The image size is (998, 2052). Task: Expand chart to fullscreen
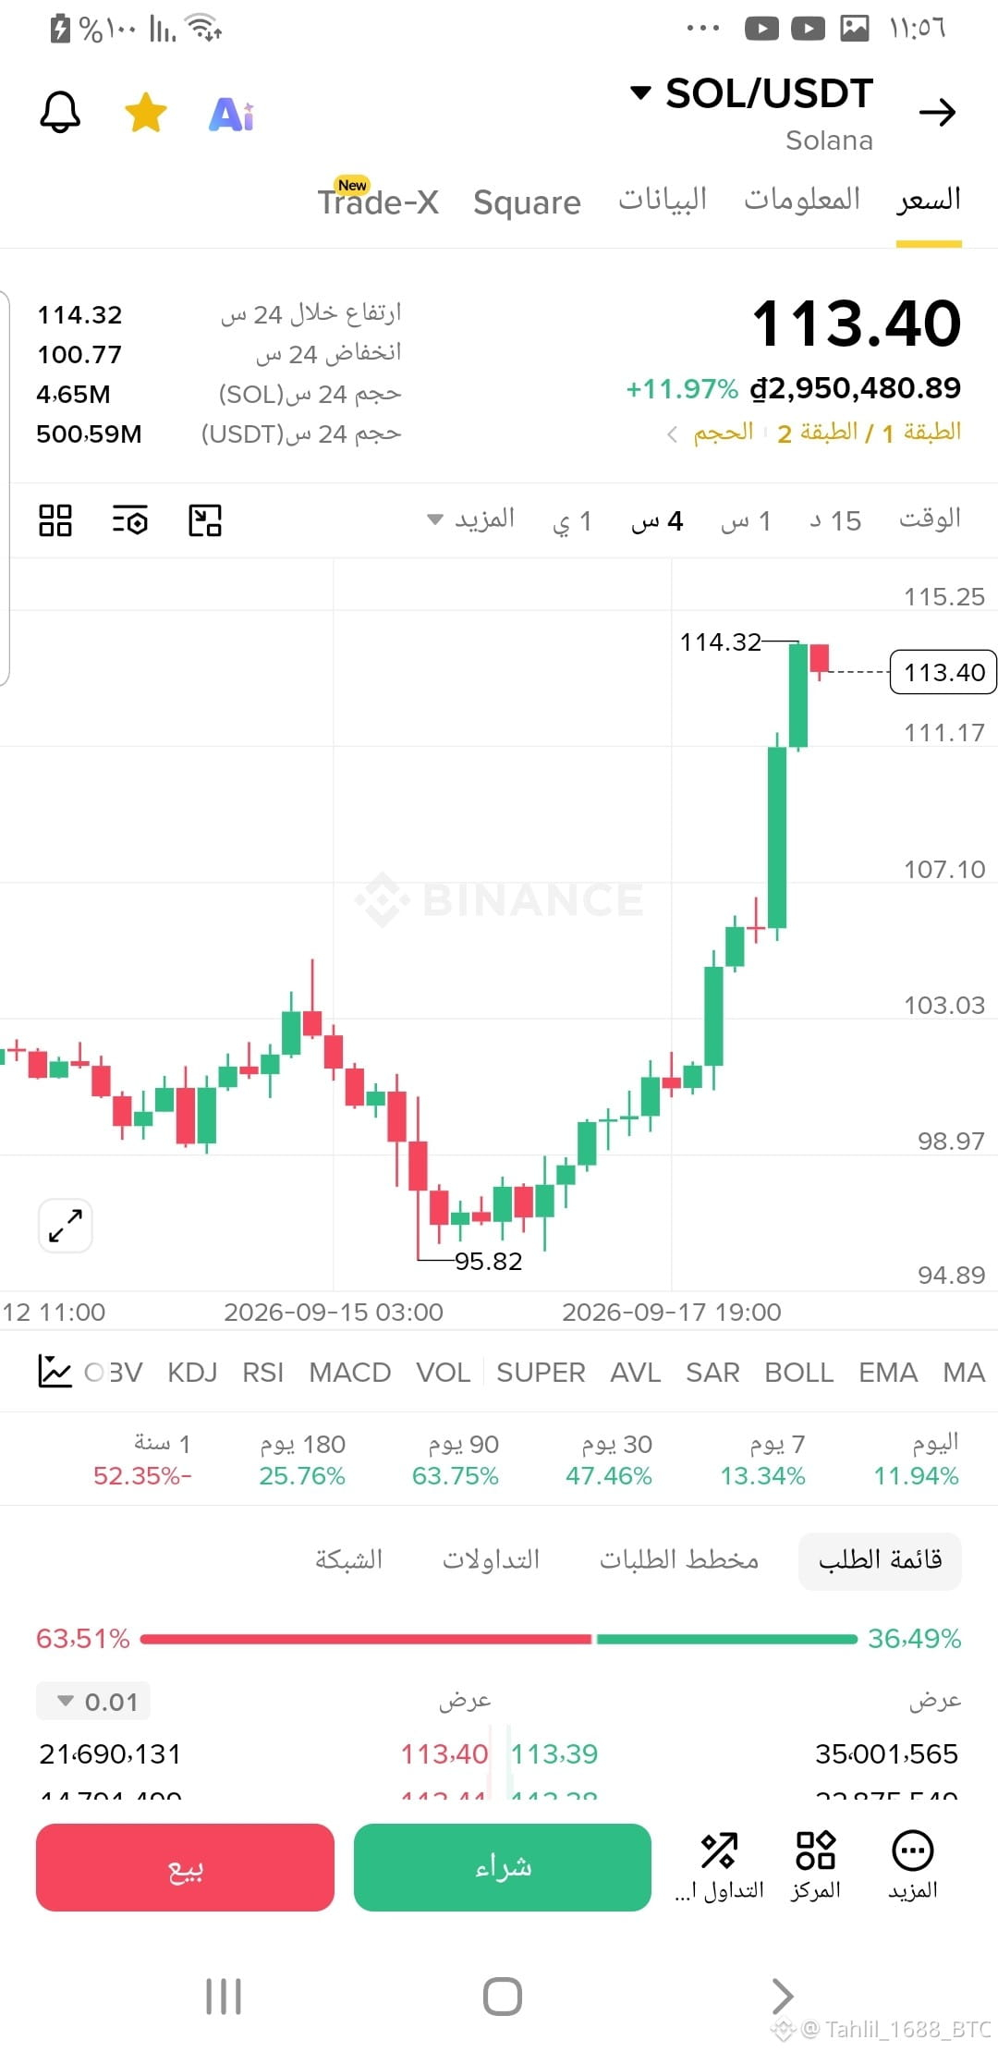pyautogui.click(x=66, y=1226)
